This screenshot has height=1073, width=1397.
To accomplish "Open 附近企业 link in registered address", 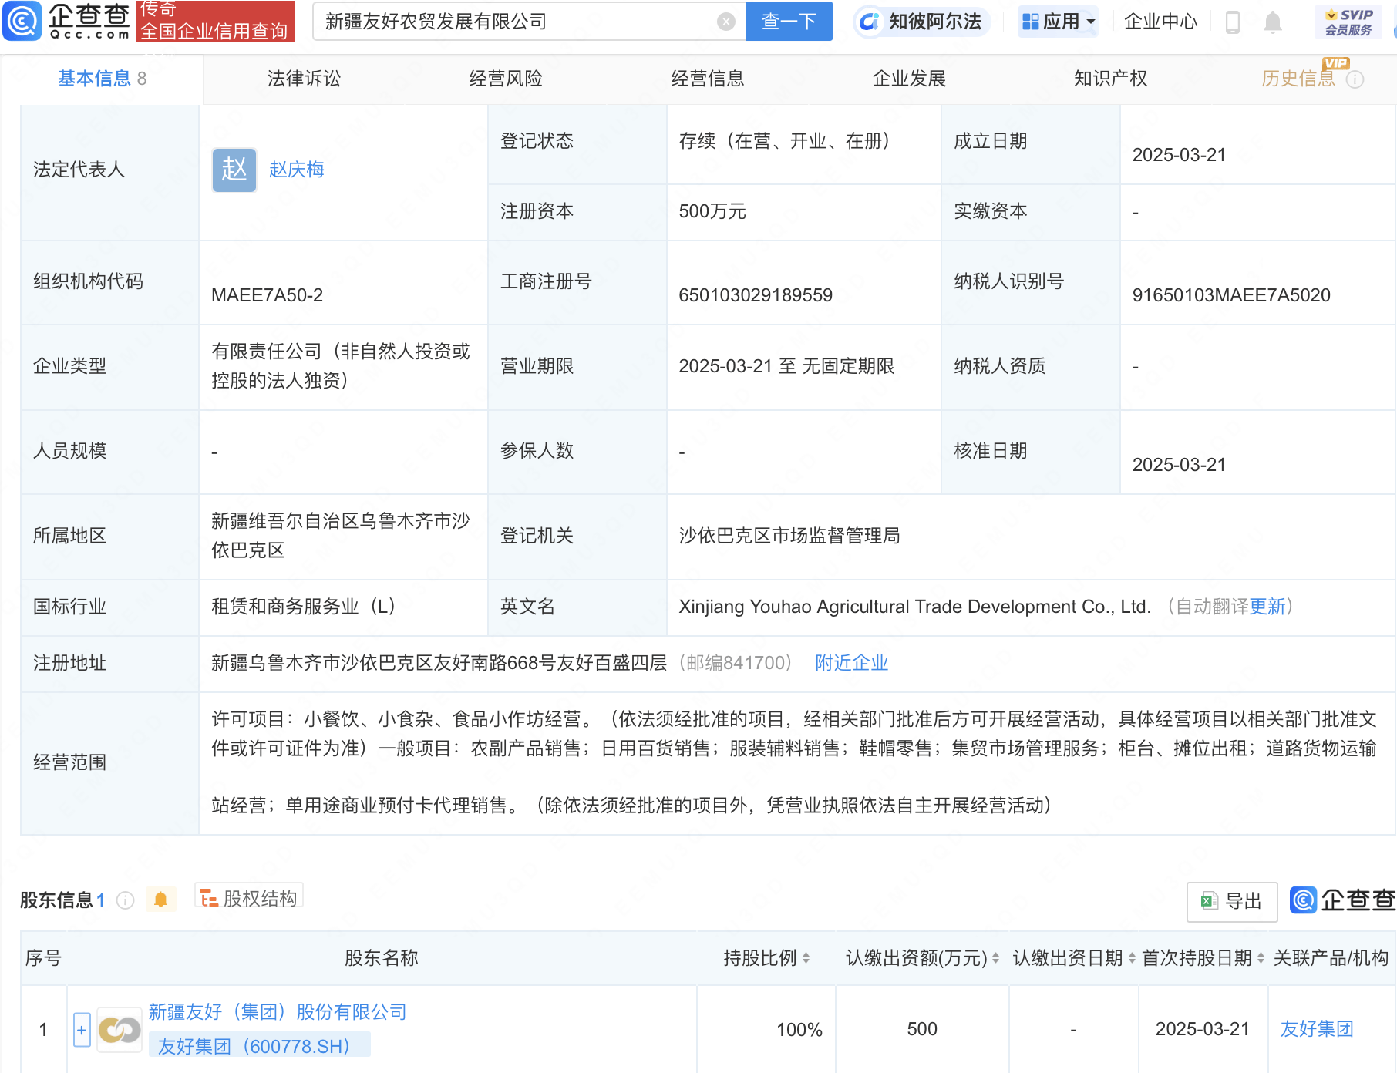I will pos(852,663).
